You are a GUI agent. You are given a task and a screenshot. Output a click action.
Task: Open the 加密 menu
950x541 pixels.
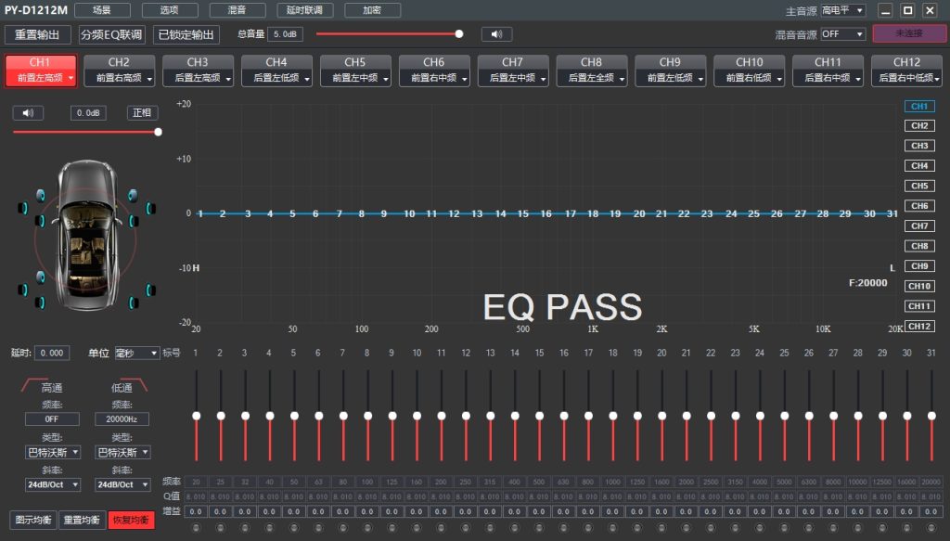point(372,10)
